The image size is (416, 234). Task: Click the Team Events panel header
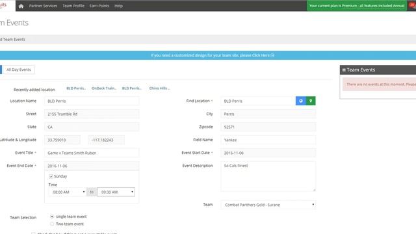point(378,70)
